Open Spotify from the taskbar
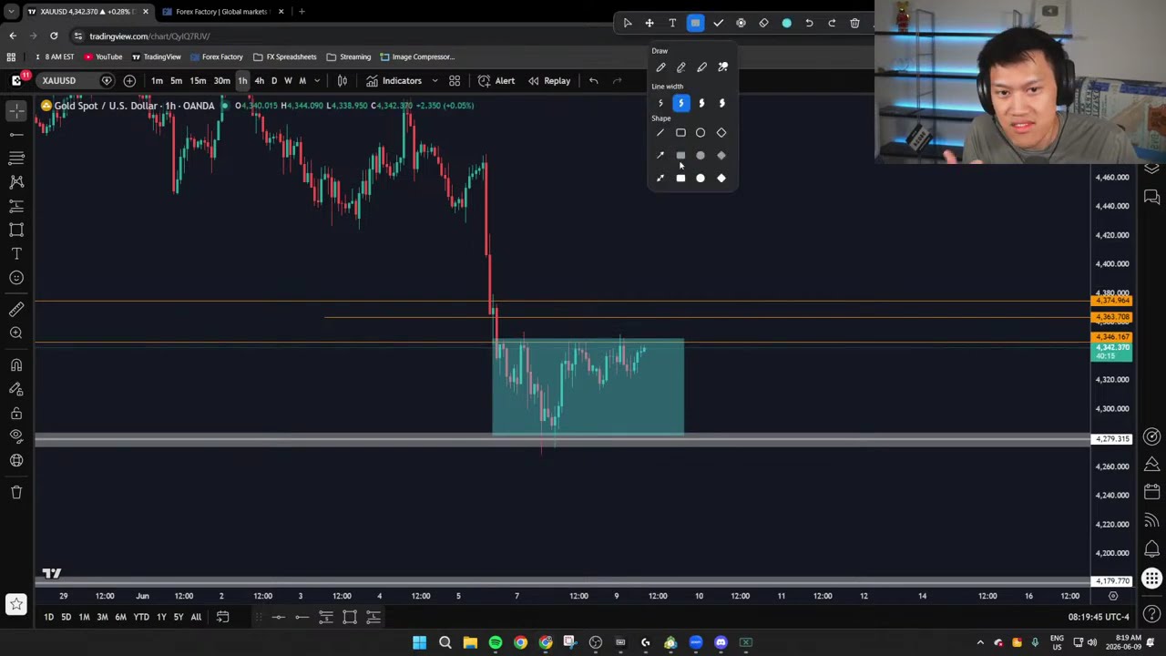This screenshot has width=1166, height=656. point(496,643)
